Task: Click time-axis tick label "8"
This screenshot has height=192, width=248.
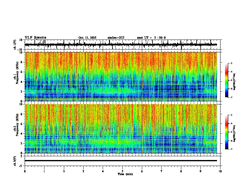Action: click(181, 171)
